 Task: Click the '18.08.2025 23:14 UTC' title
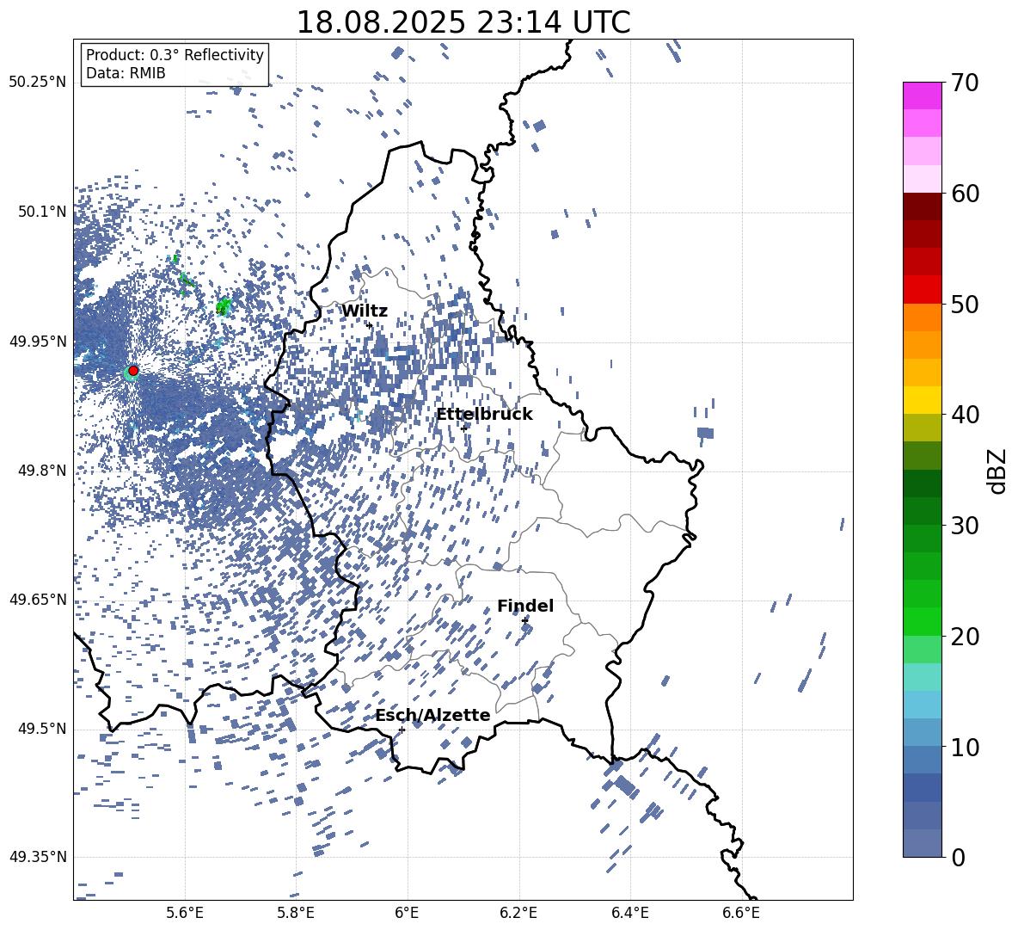pyautogui.click(x=463, y=22)
